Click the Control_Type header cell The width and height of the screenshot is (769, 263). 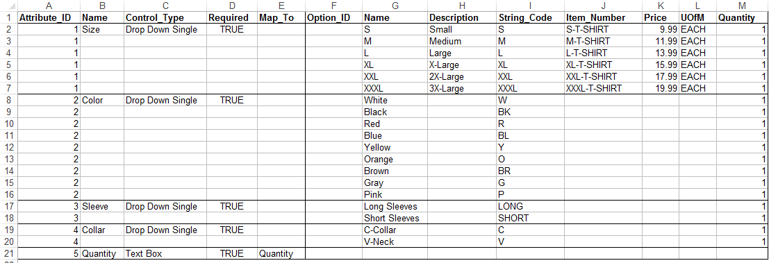(165, 17)
